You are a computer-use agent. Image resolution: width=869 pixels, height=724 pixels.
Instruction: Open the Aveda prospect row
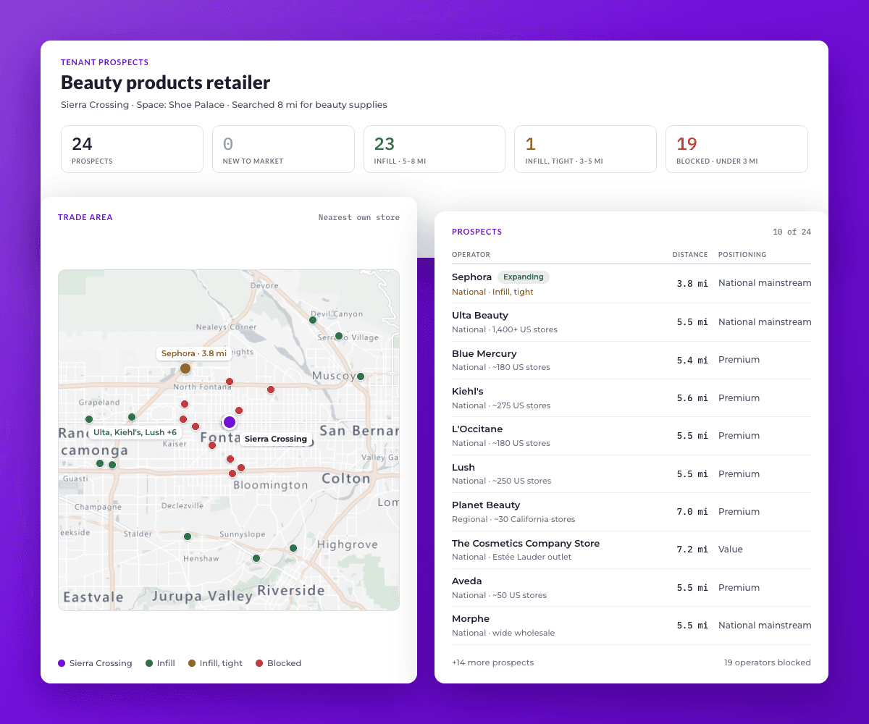631,587
